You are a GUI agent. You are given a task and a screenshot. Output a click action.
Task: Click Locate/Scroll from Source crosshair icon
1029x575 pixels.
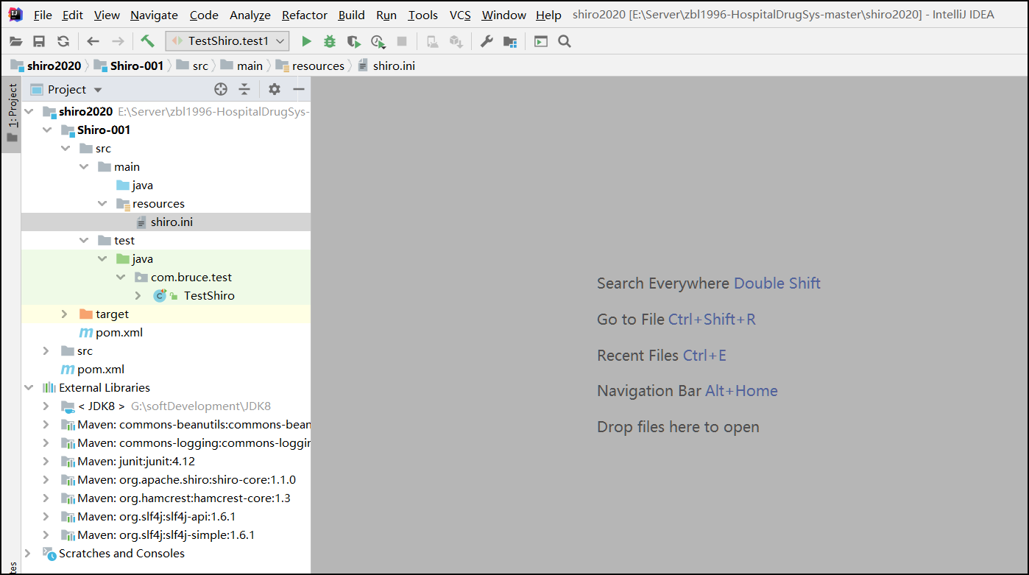click(221, 89)
